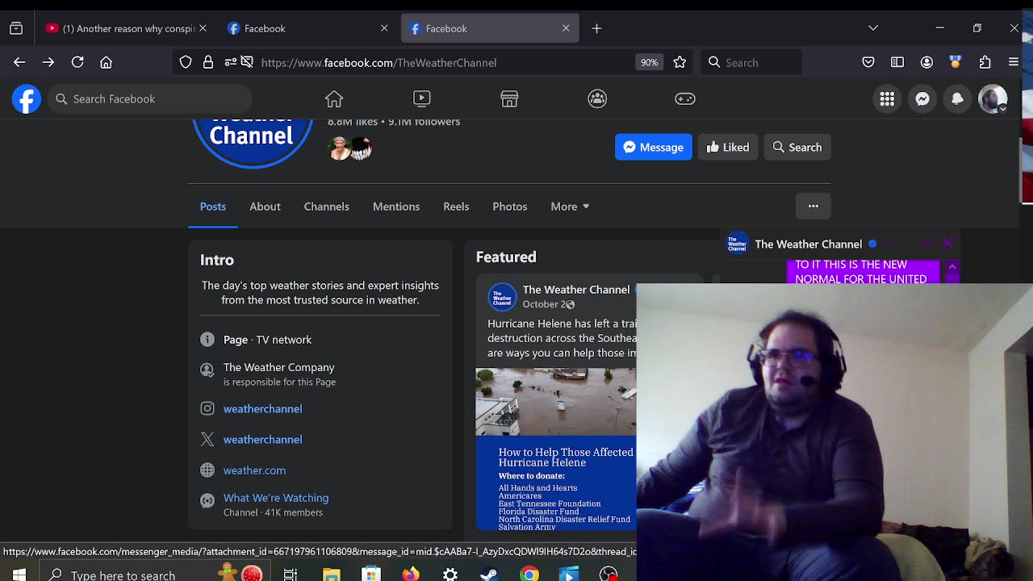Open the Facebook Home feed icon
1033x581 pixels.
(x=334, y=98)
